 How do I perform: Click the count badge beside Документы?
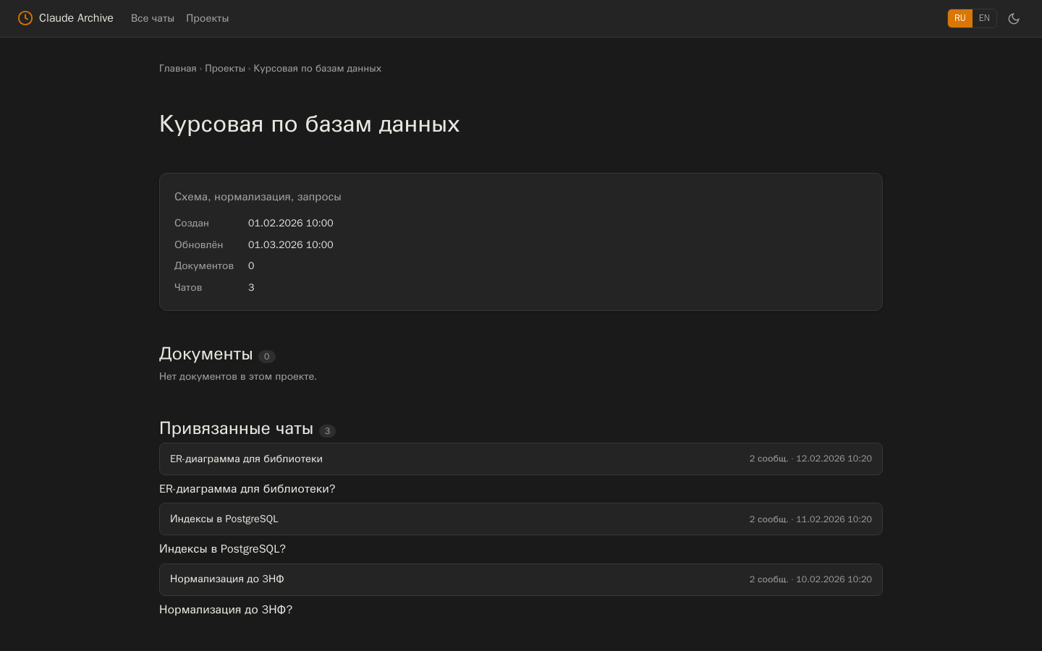tap(267, 356)
